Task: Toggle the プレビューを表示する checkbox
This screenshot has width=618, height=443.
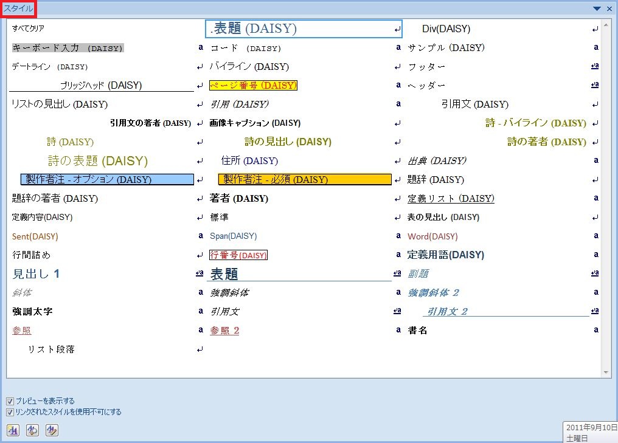Action: point(9,400)
